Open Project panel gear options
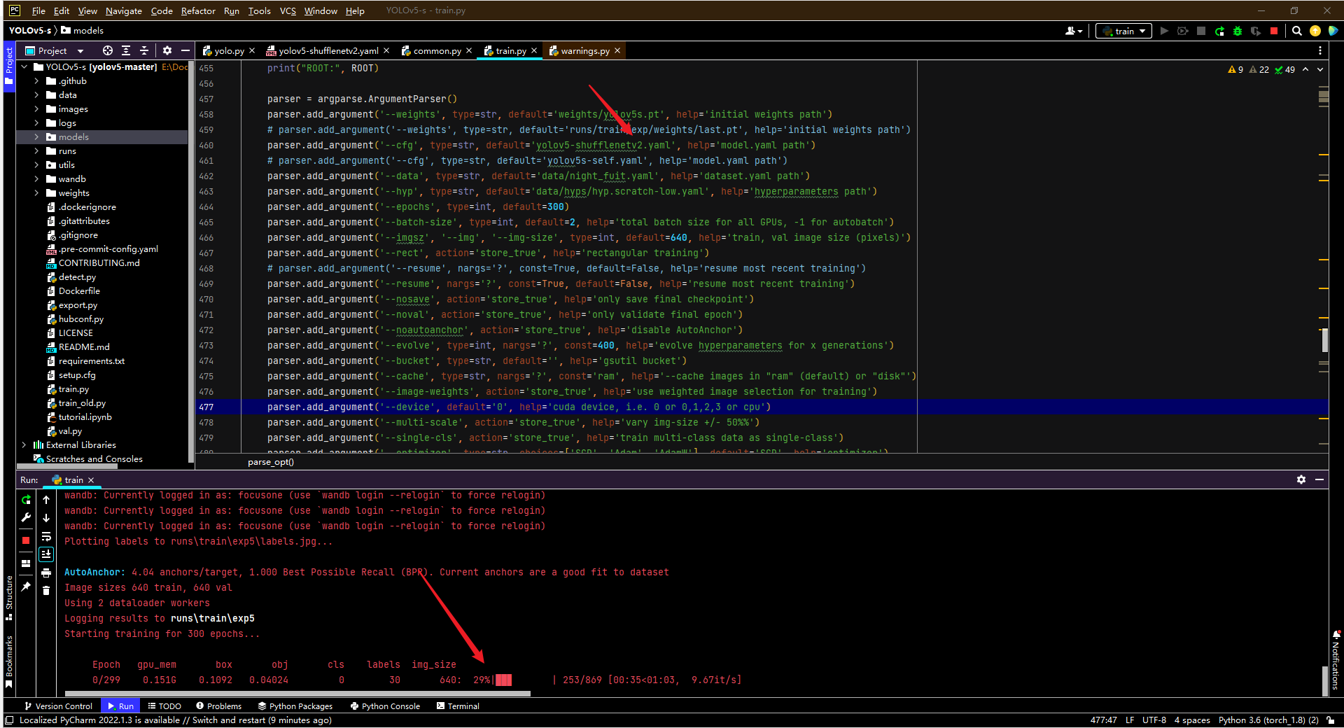The image size is (1344, 728). click(167, 50)
